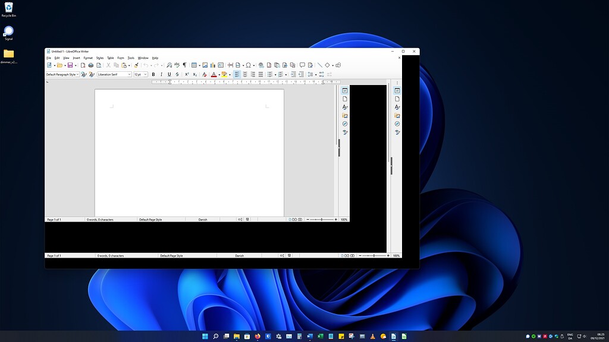Select the Insert Table icon
The width and height of the screenshot is (609, 342).
click(194, 66)
